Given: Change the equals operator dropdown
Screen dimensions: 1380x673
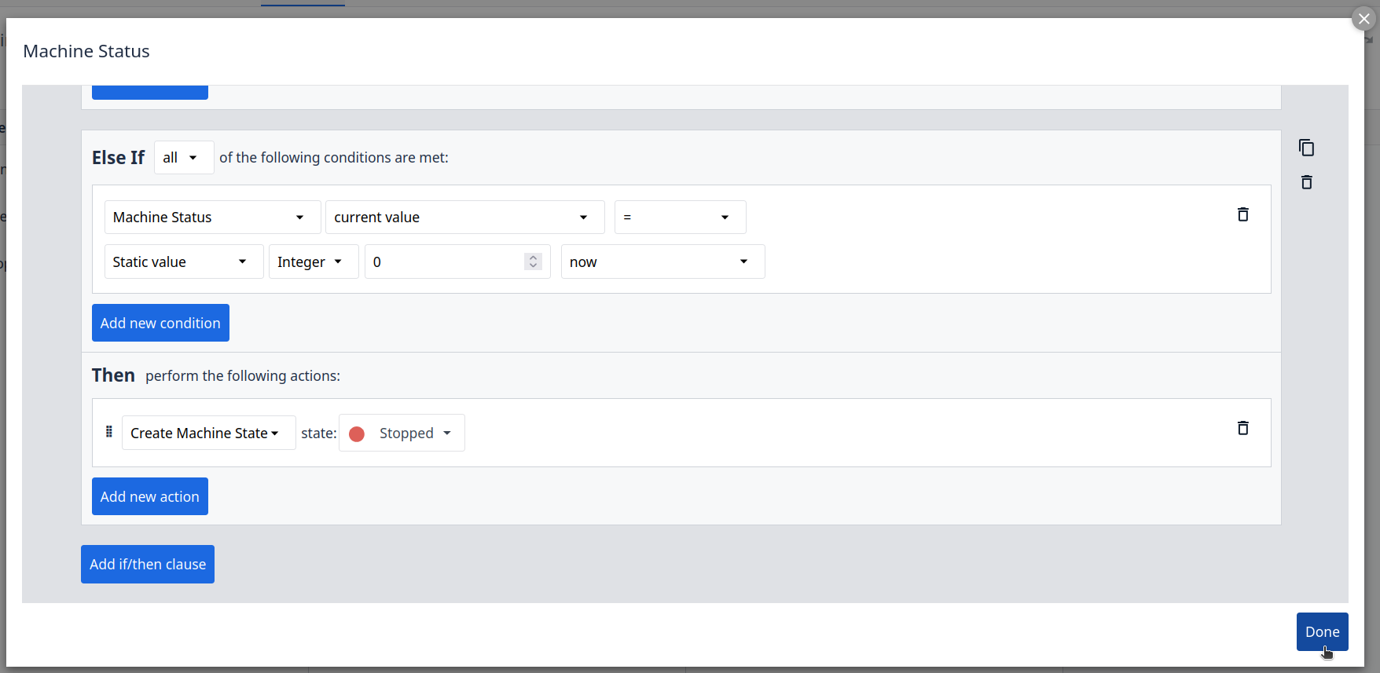Looking at the screenshot, I should pyautogui.click(x=680, y=218).
